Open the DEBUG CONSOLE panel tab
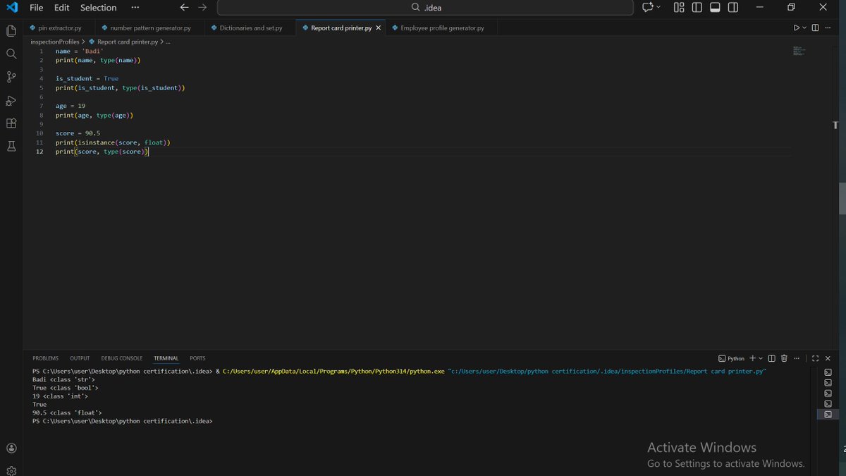This screenshot has width=846, height=476. (121, 358)
